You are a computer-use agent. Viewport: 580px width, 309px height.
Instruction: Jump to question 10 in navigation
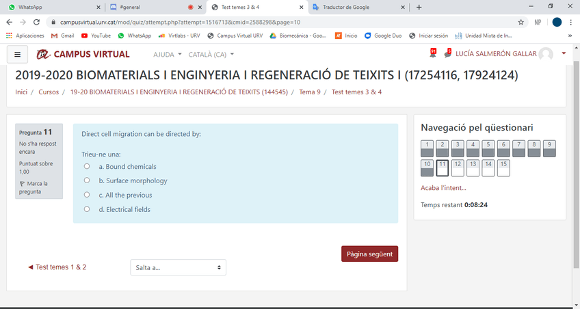click(427, 168)
